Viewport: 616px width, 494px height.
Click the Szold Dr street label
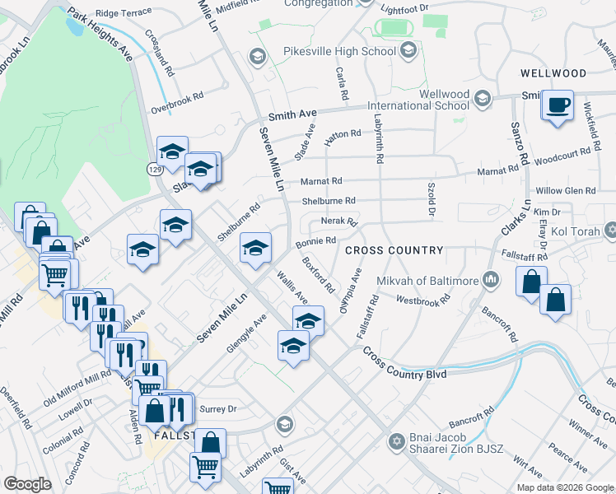coord(432,199)
